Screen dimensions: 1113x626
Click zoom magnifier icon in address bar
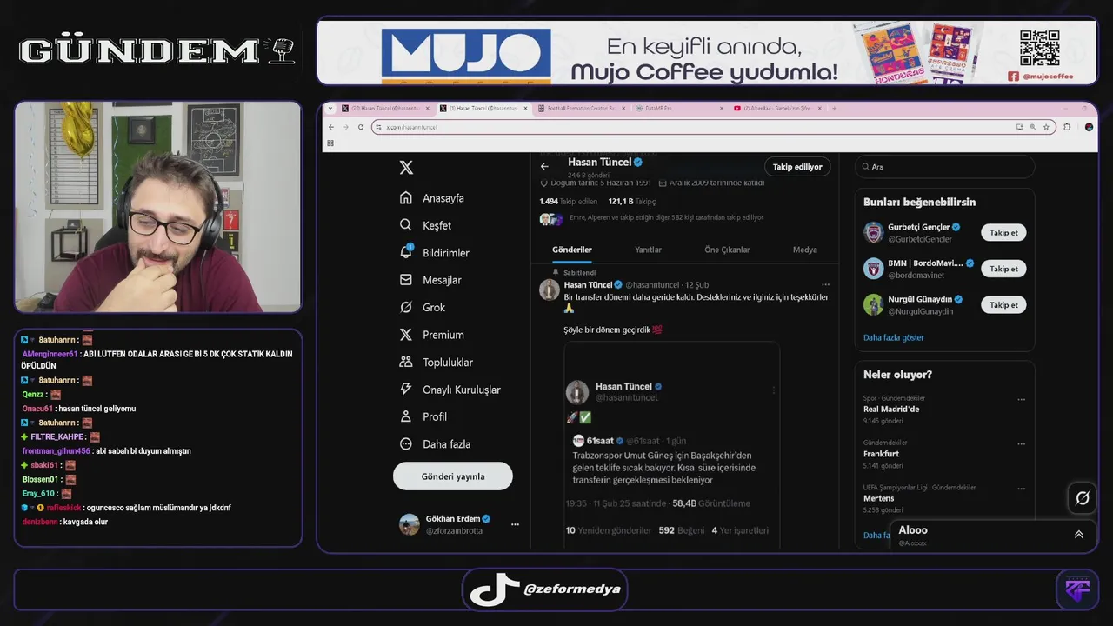pyautogui.click(x=1033, y=127)
